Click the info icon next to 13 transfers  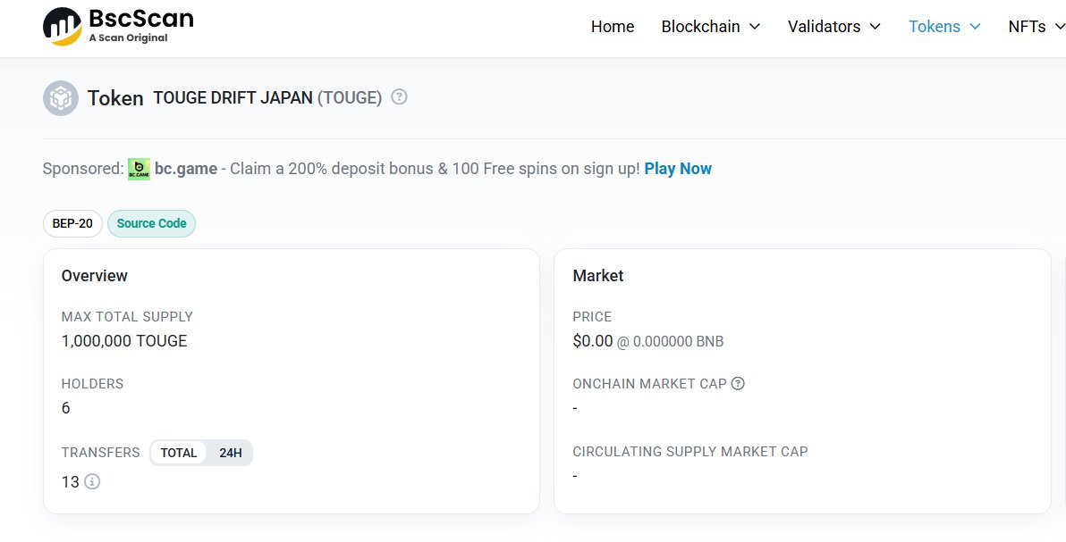click(x=92, y=481)
